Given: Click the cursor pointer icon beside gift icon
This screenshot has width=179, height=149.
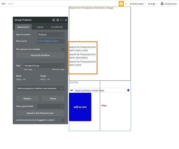Looking at the screenshot, I should tap(126, 4).
